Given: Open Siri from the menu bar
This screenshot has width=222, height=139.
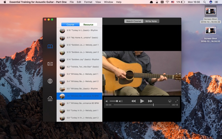Looking at the screenshot, I should click(x=211, y=2).
